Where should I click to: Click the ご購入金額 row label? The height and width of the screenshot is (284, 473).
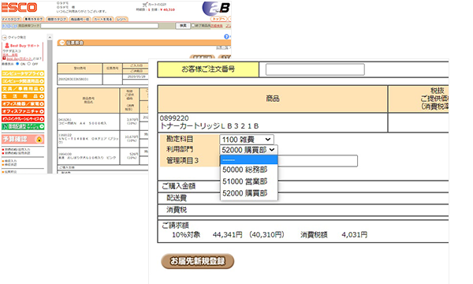coord(179,186)
